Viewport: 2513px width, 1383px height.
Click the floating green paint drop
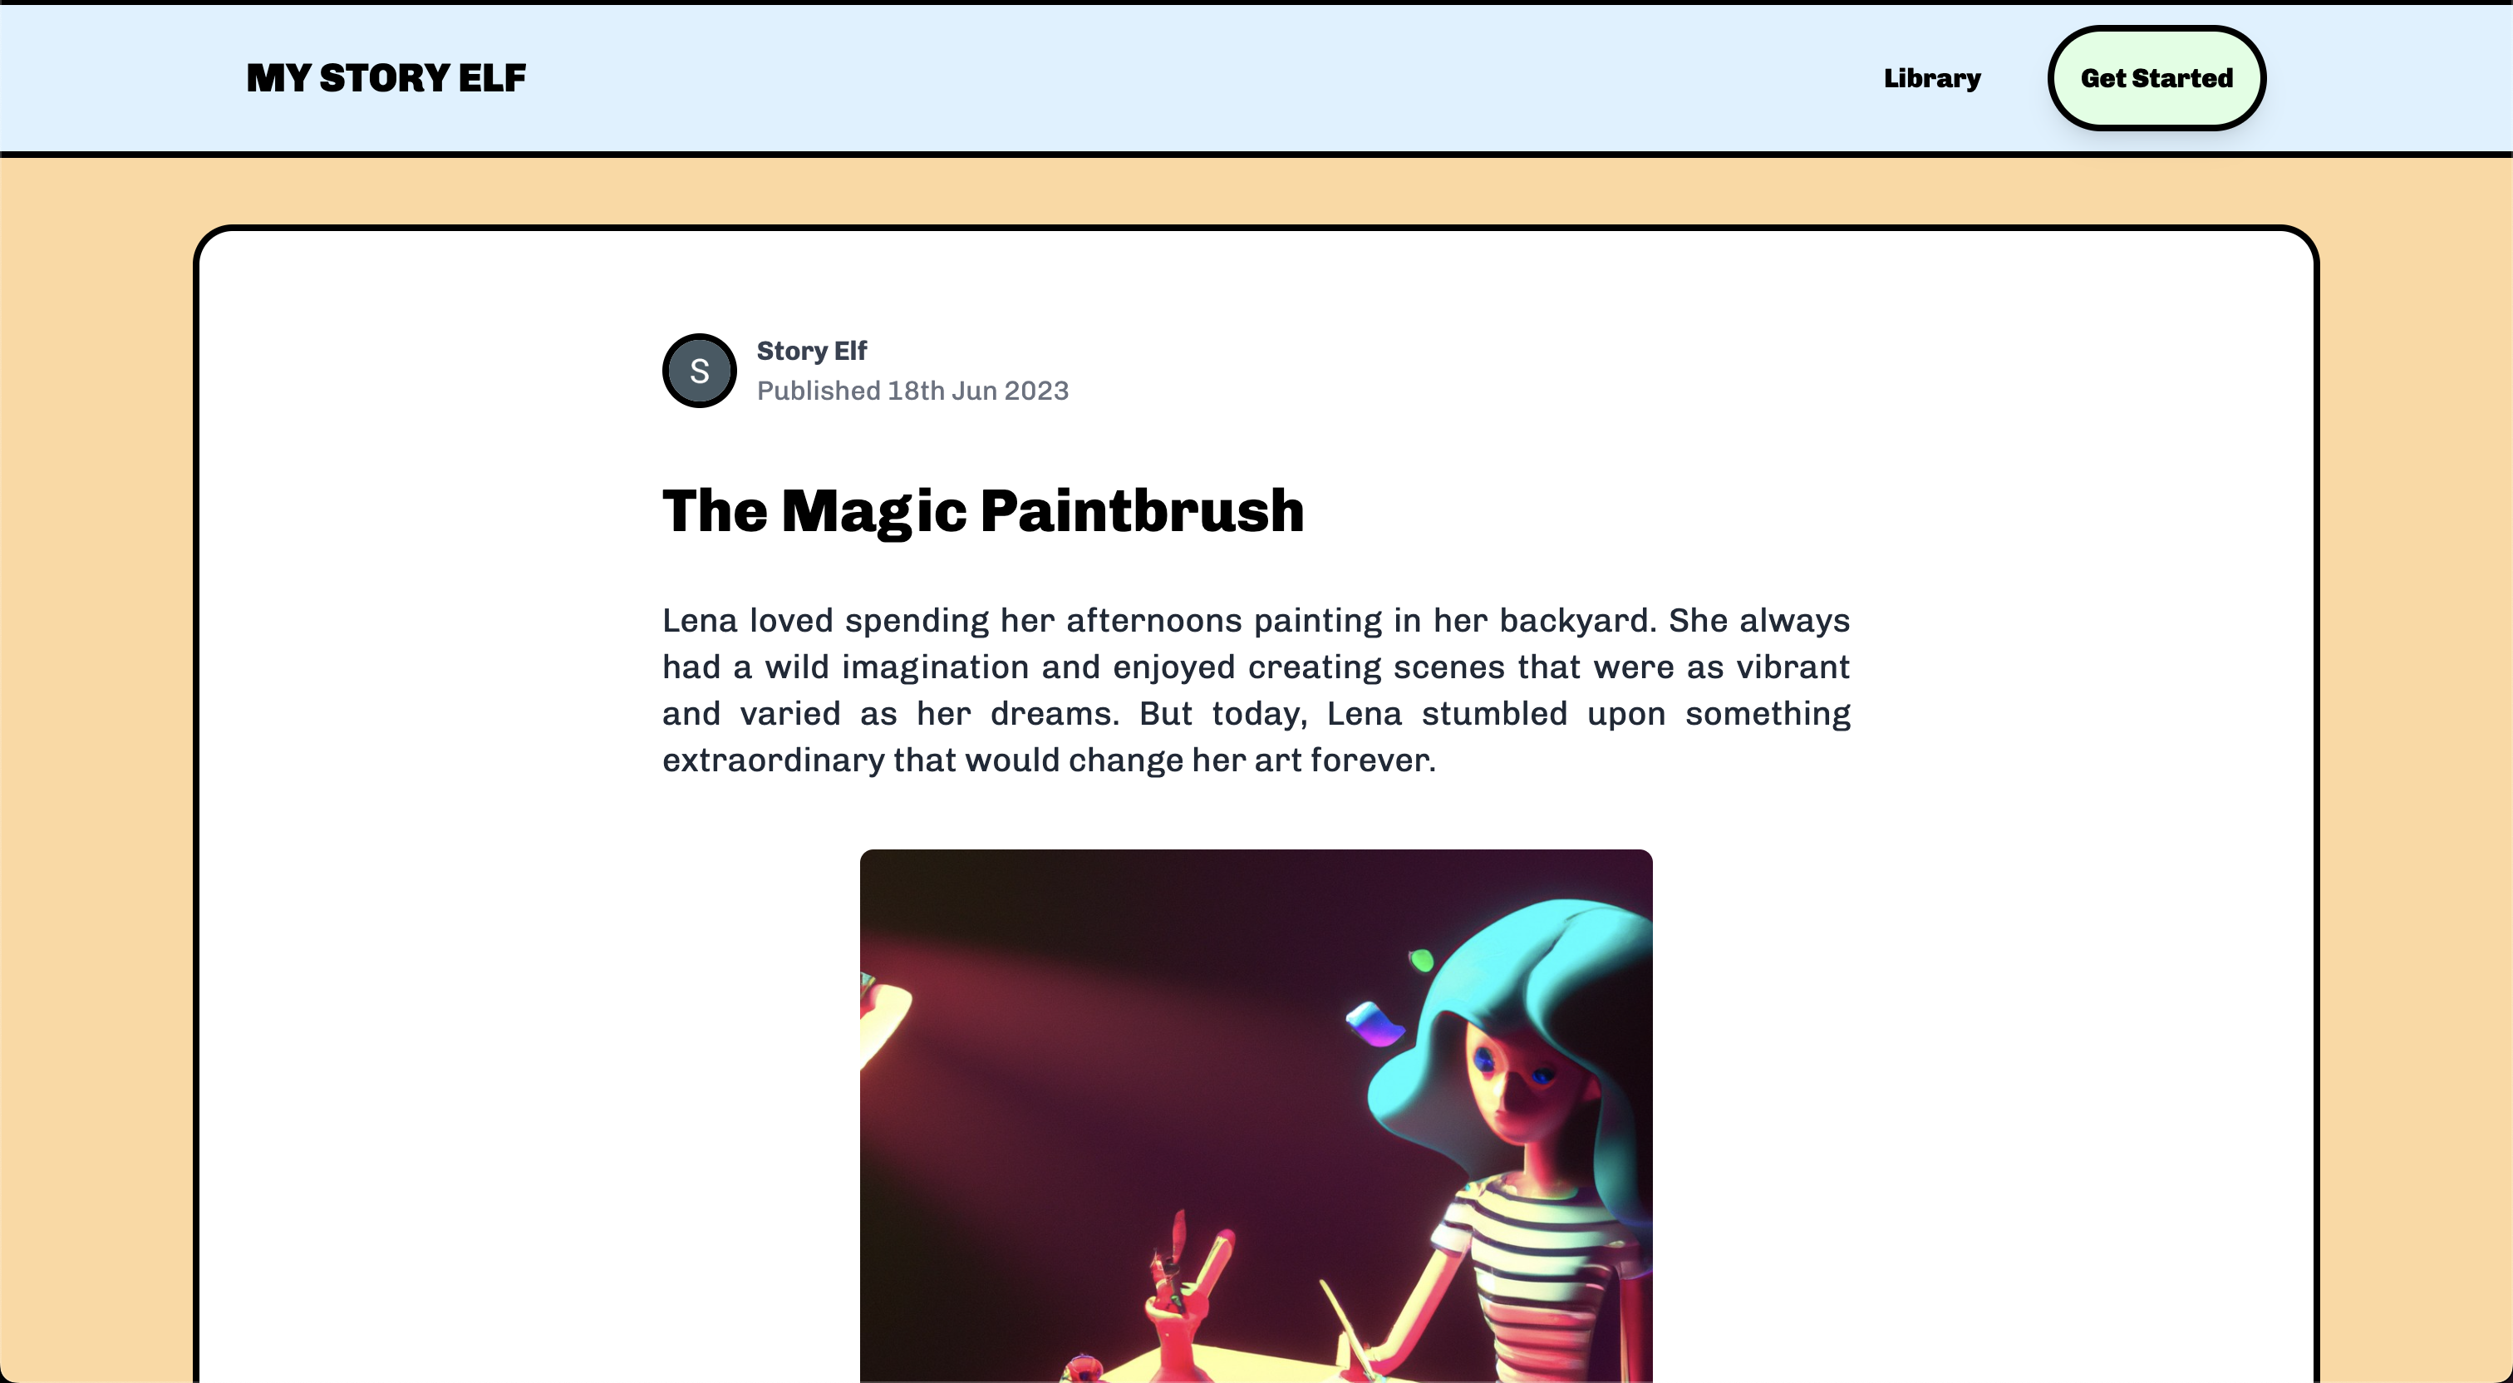coord(1421,961)
